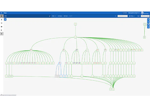The width and height of the screenshot is (150, 107).
Task: Click the zoom in magnifier button
Action: point(148,19)
